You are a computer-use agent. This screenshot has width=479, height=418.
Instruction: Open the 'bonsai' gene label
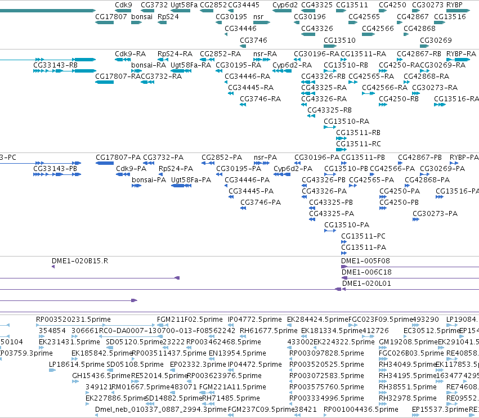(142, 16)
